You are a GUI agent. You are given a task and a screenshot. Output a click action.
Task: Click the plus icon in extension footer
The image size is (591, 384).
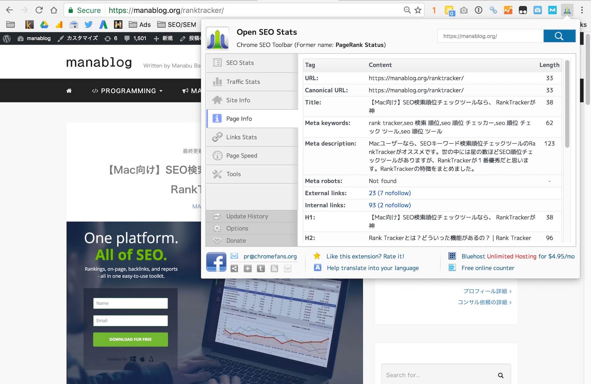point(248,269)
